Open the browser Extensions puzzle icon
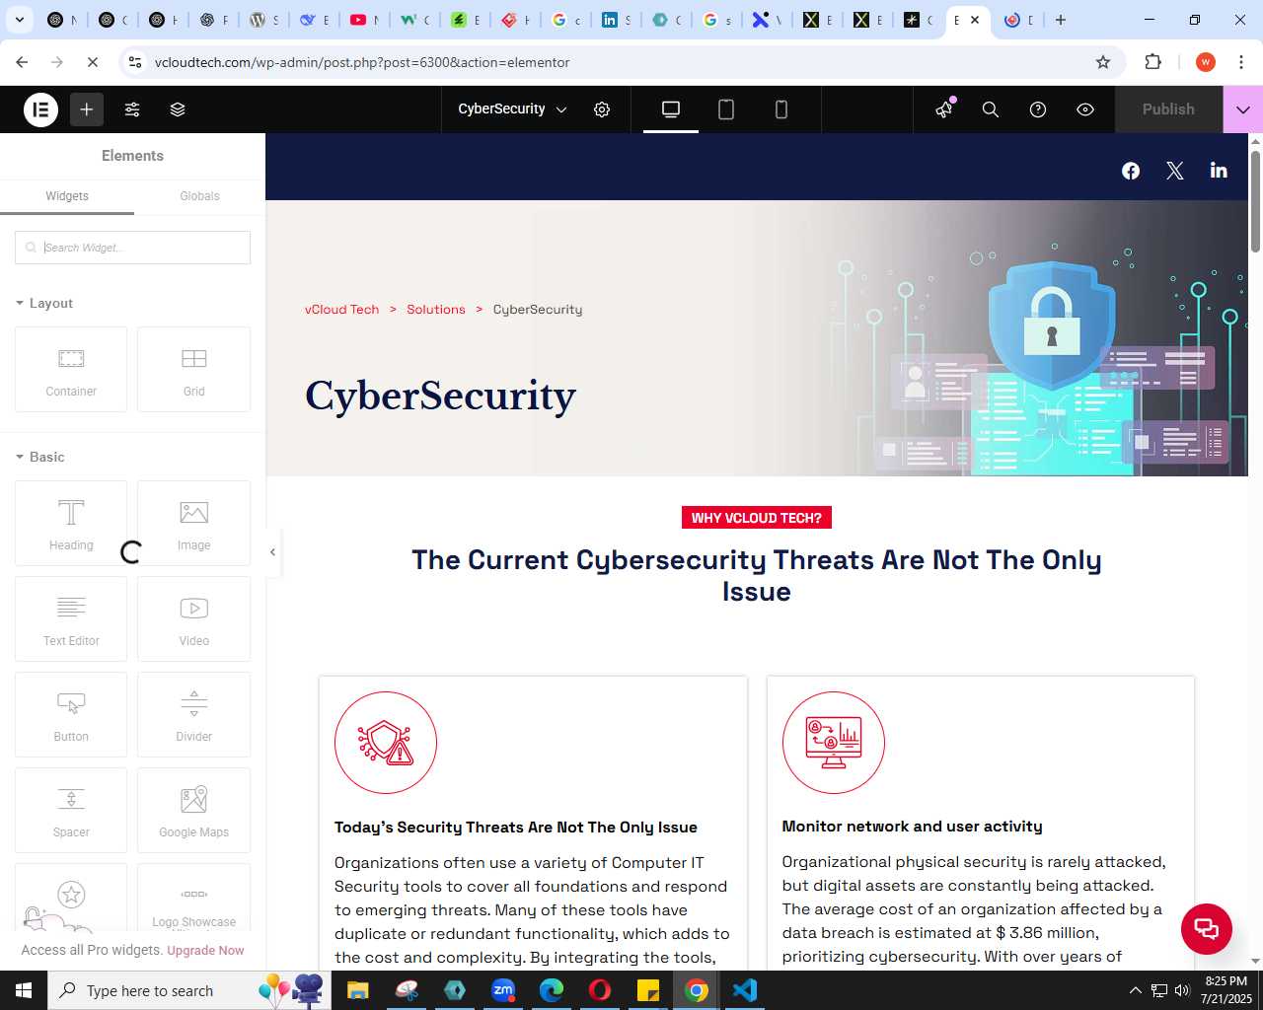 pyautogui.click(x=1153, y=62)
